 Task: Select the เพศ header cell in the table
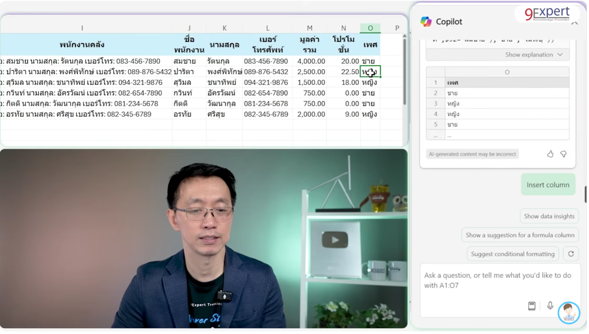pyautogui.click(x=369, y=44)
